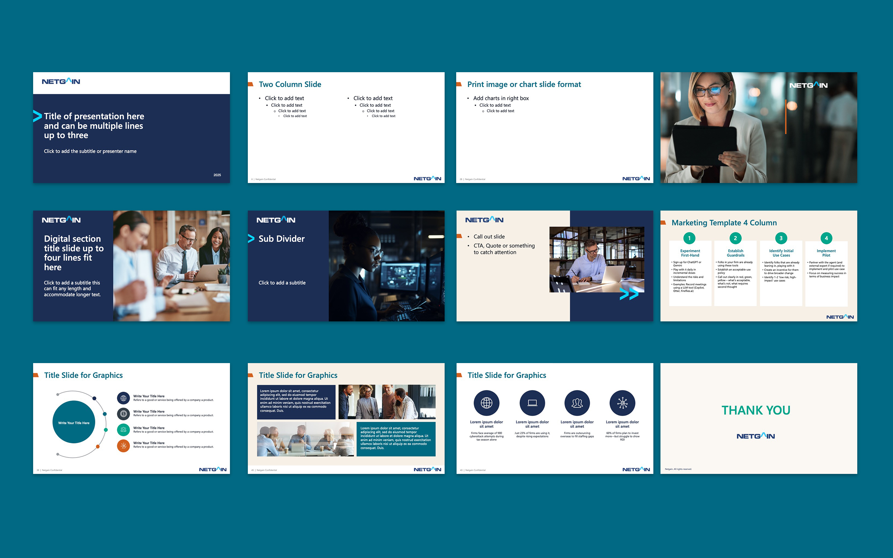
Task: Click the orange circle icon in list
Action: pos(124,446)
